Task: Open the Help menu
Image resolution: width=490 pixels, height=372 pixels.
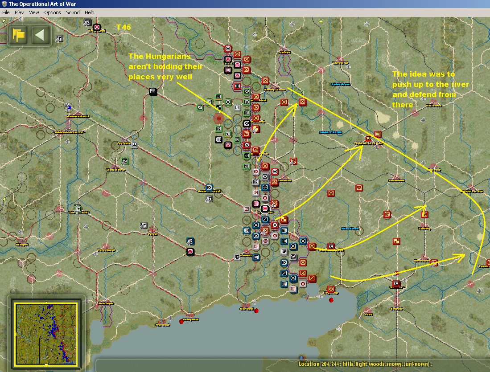Action: coord(89,12)
